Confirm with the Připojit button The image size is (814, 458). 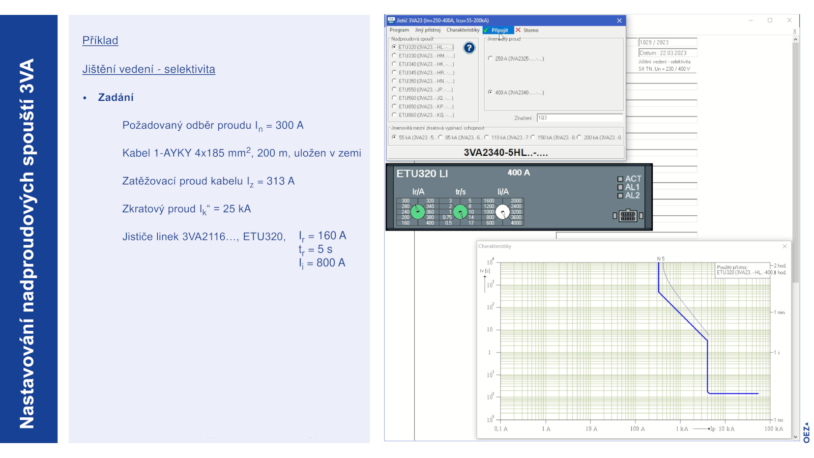pyautogui.click(x=497, y=30)
